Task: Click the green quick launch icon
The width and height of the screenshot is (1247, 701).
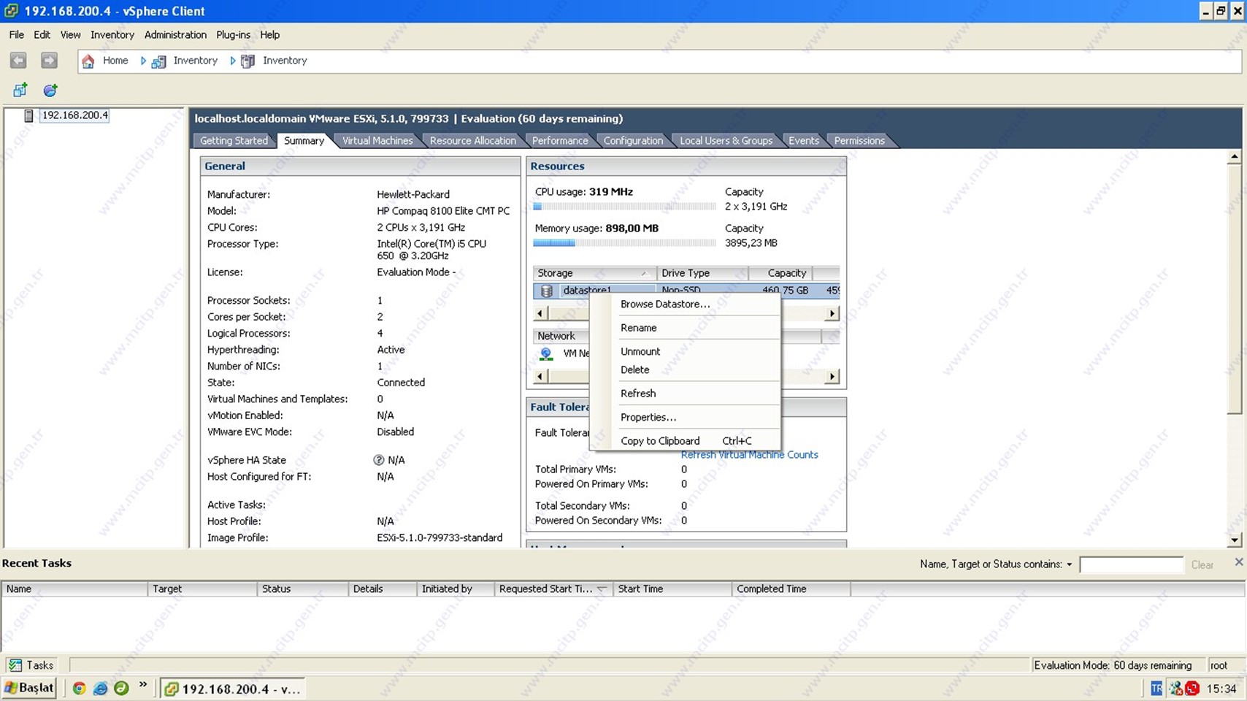Action: point(121,689)
